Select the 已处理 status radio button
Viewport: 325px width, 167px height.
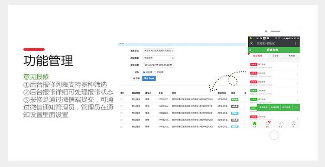tap(155, 72)
